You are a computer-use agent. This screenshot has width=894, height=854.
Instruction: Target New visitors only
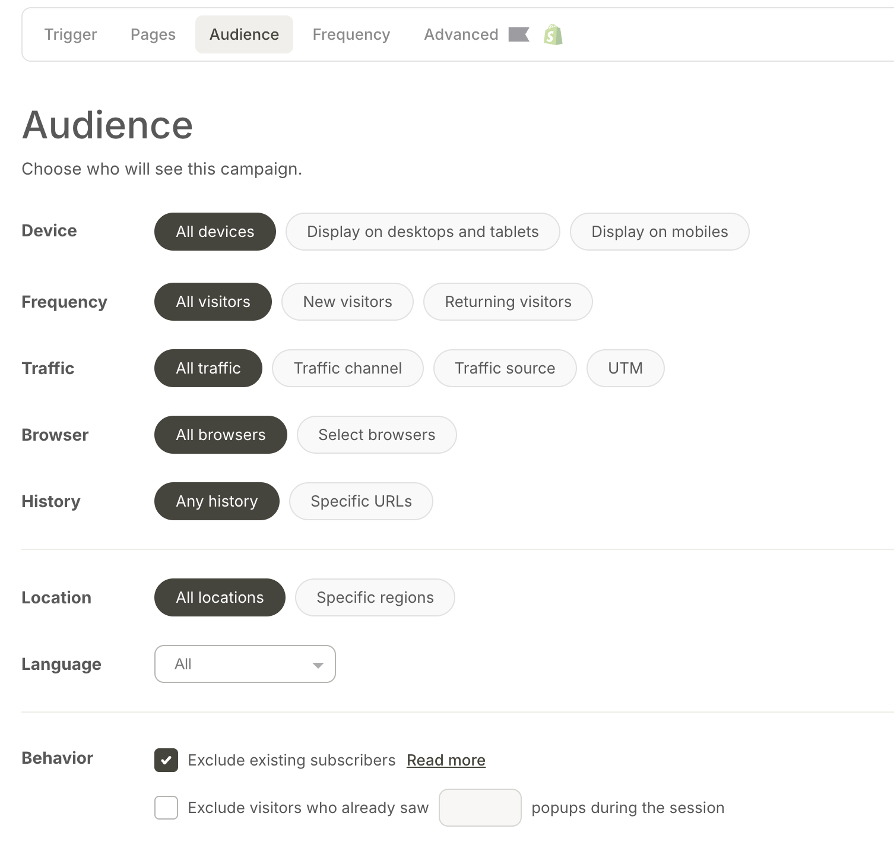point(347,302)
